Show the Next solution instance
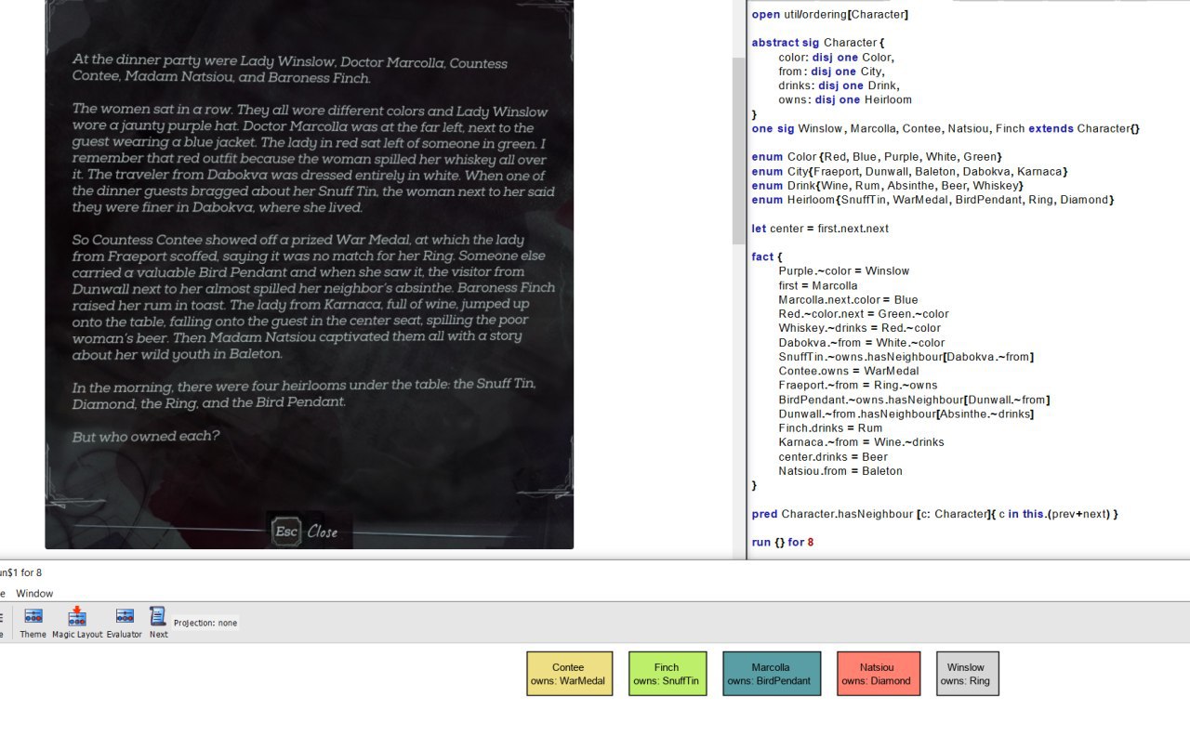The height and width of the screenshot is (736, 1190). point(158,622)
